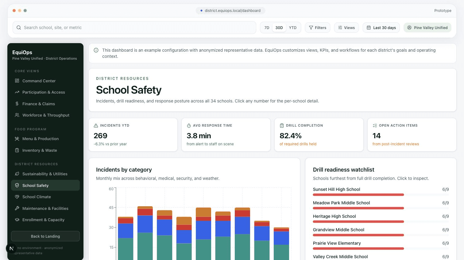Image resolution: width=464 pixels, height=260 pixels.
Task: Click the round N logo badge
Action: (x=11, y=248)
